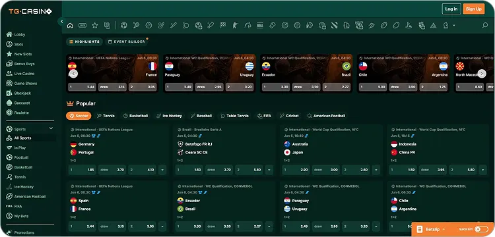Open the sportsbook home icon
This screenshot has height=237, width=495.
[70, 26]
